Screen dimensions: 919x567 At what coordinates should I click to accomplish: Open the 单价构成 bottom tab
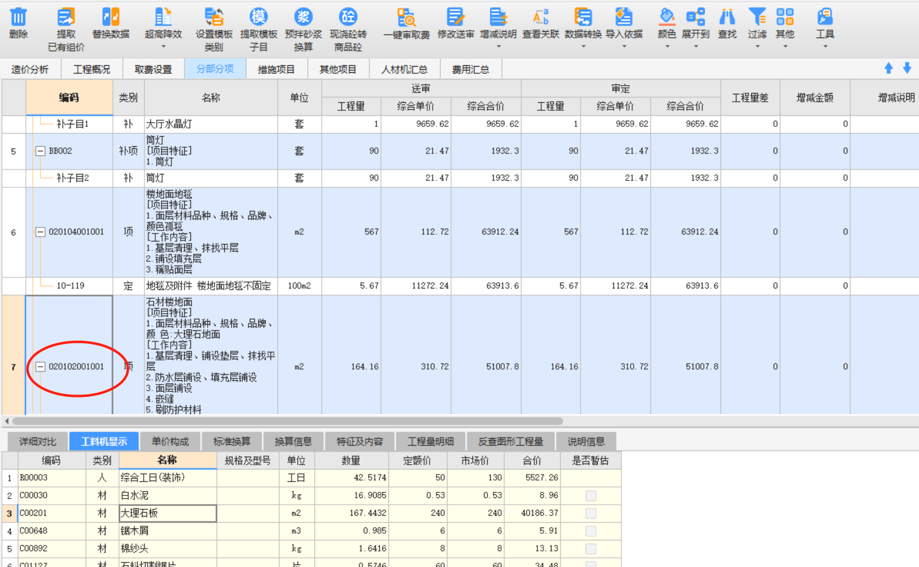170,441
